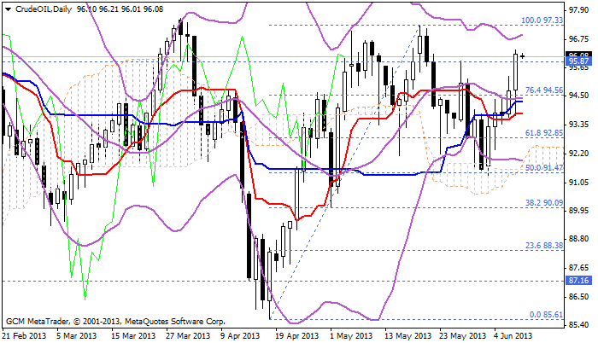Screen dimensions: 598x343
Task: Select the 61.8 92.85 Fibonacci label
Action: click(x=542, y=133)
